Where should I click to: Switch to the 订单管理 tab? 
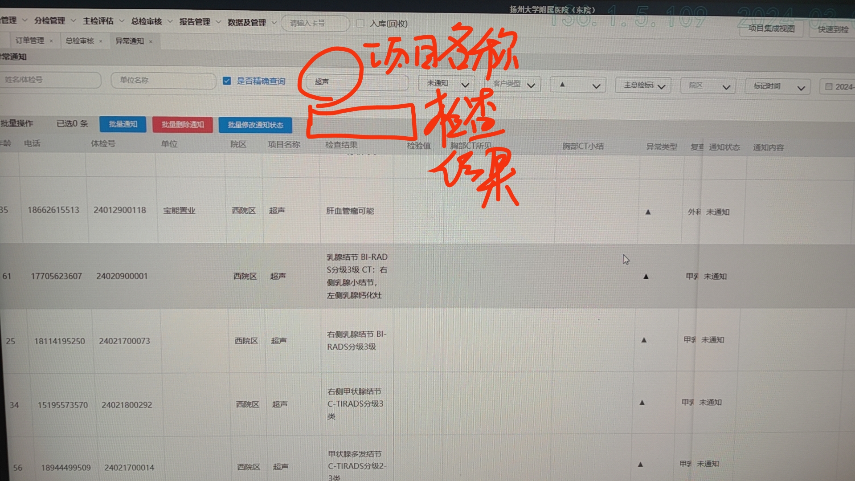coord(30,41)
